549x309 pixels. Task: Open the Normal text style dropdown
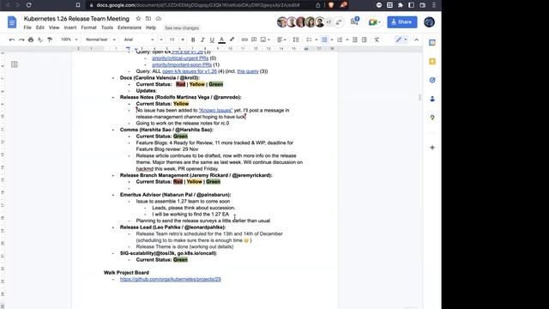click(100, 39)
